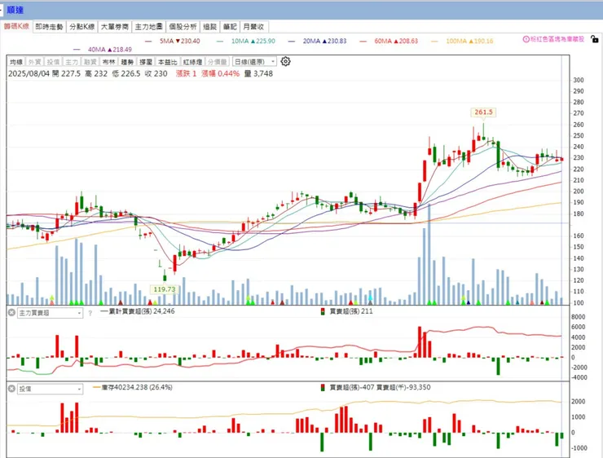Screen dimensions: 603x458
Task: Click the 累計買賣超(張) 24,246 legend
Action: 137,311
